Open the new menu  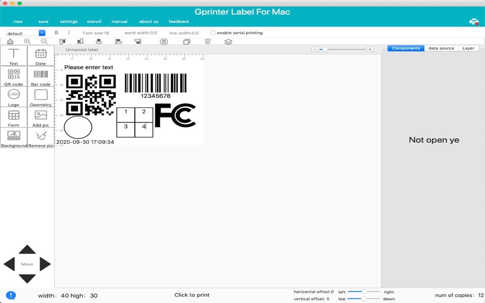point(18,21)
